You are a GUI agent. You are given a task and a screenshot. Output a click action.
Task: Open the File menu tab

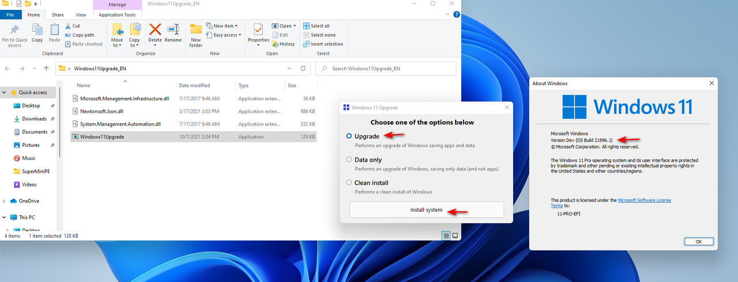click(x=11, y=15)
